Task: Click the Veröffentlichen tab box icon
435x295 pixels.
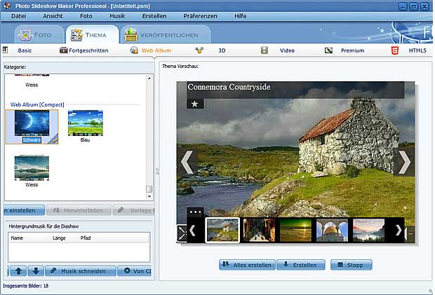Action: tap(131, 34)
